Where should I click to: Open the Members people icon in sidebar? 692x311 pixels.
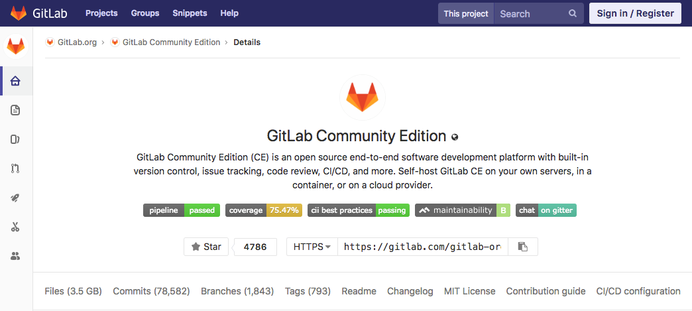click(15, 256)
